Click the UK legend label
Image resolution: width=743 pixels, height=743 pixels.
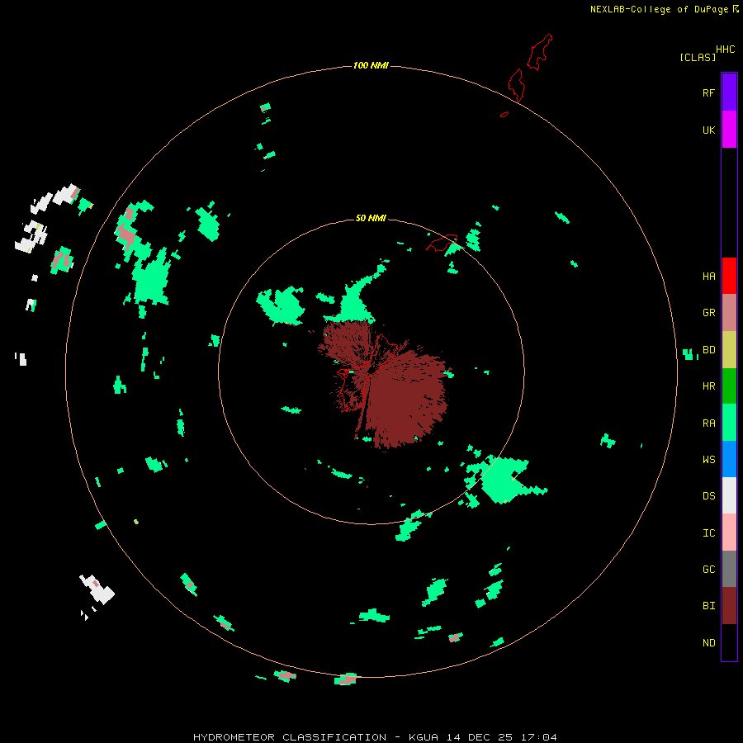(x=708, y=130)
